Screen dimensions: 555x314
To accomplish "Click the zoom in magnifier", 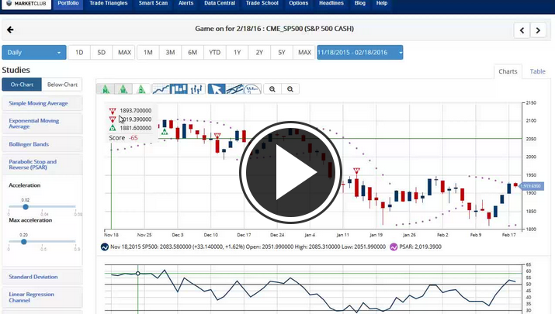I will click(272, 89).
